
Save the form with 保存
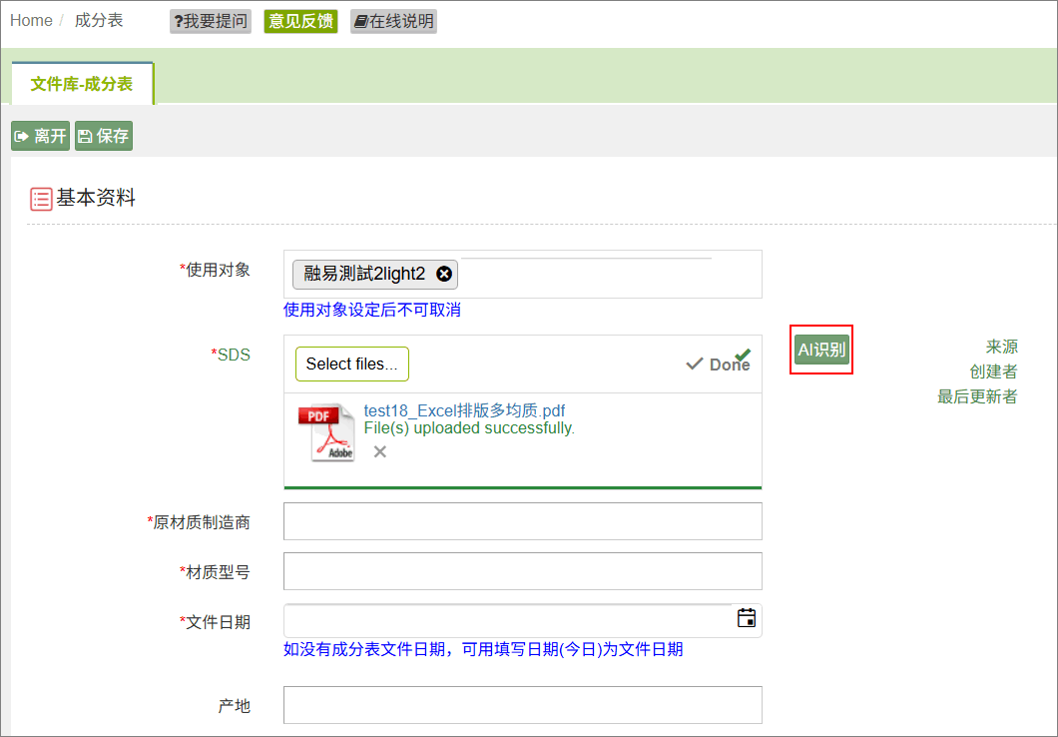pos(103,136)
